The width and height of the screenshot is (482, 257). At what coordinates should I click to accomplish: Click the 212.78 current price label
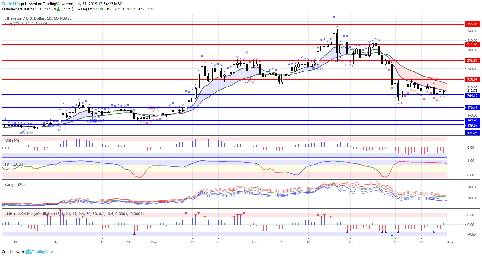[472, 91]
